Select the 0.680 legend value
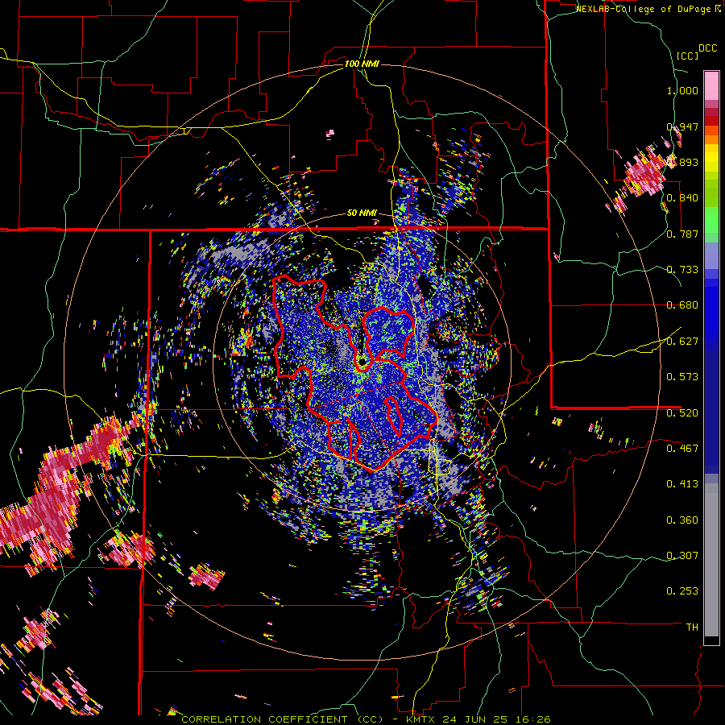The image size is (725, 725). coord(682,305)
